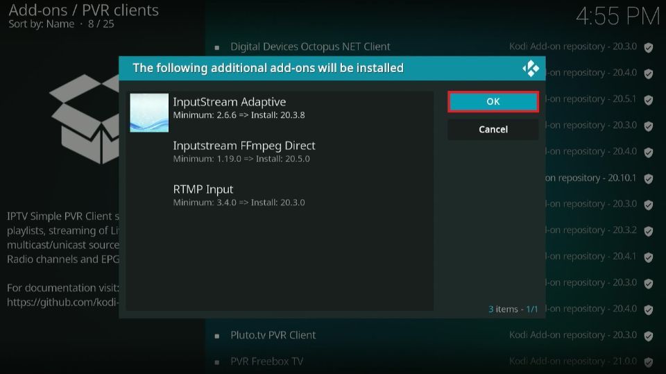The image size is (666, 374).
Task: Click the '3 items - 1/1' counter
Action: tap(513, 309)
